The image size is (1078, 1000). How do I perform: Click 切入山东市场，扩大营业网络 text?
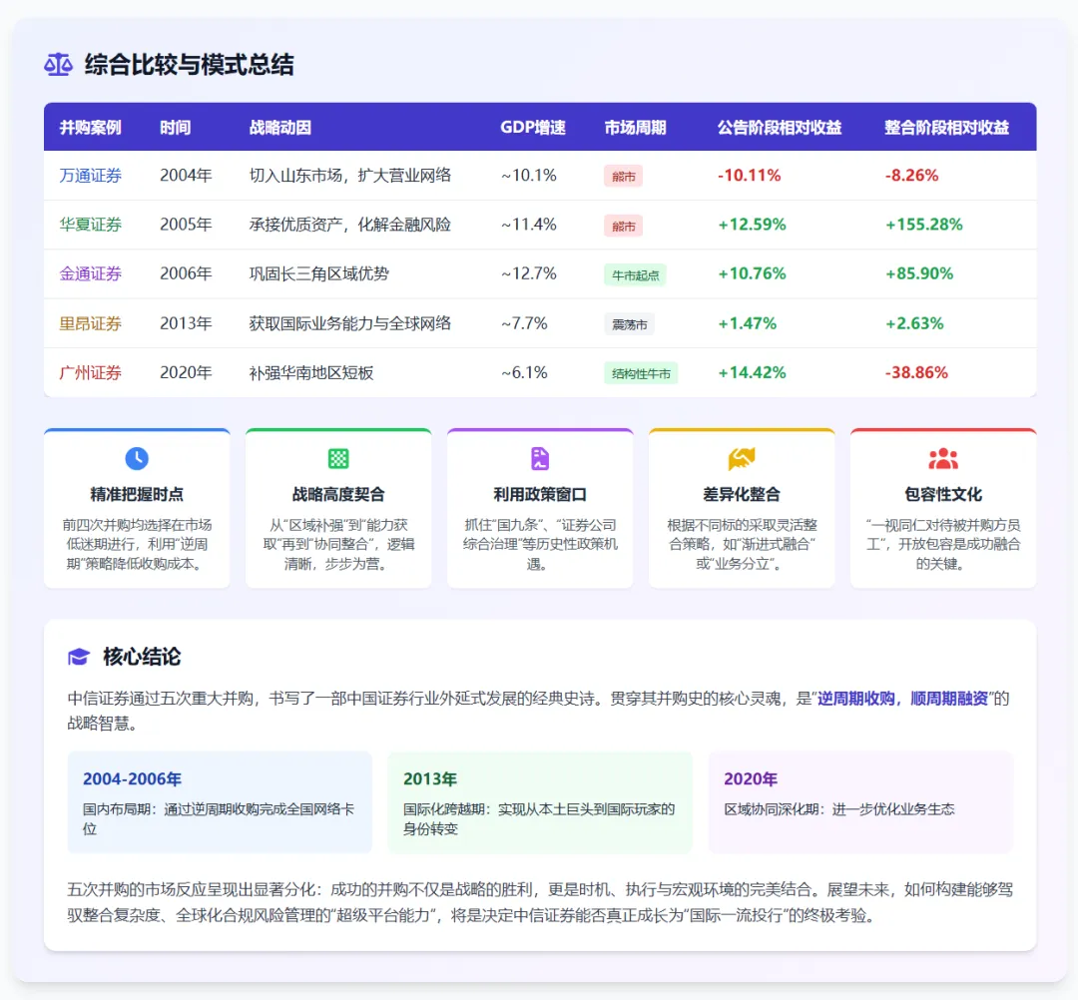(x=350, y=176)
